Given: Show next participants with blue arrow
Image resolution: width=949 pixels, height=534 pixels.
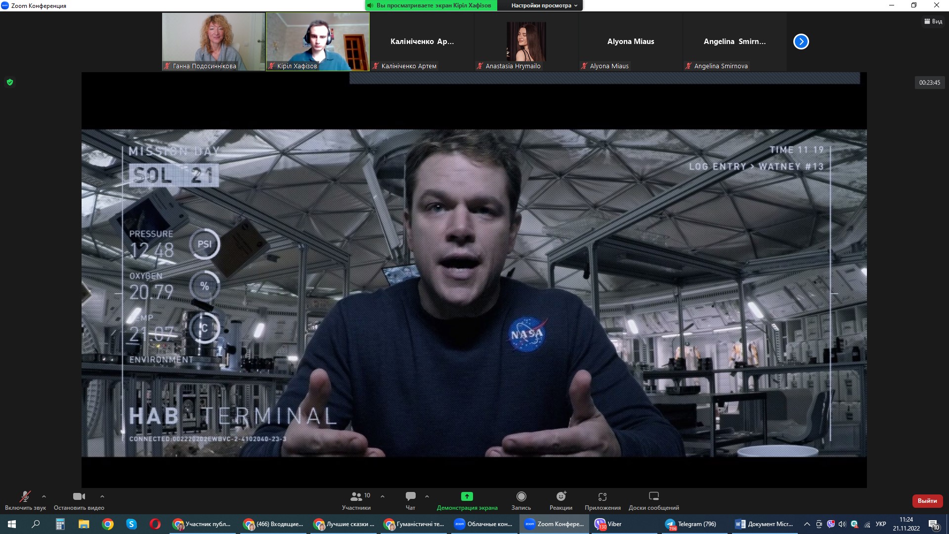Looking at the screenshot, I should 801,42.
